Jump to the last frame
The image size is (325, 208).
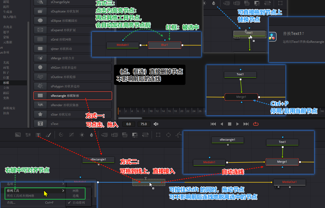(246, 124)
